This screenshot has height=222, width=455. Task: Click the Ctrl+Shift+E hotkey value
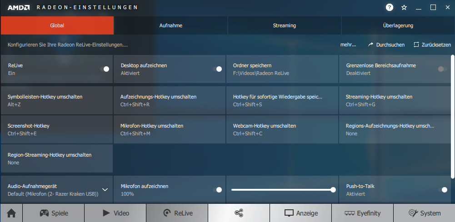tap(22, 133)
